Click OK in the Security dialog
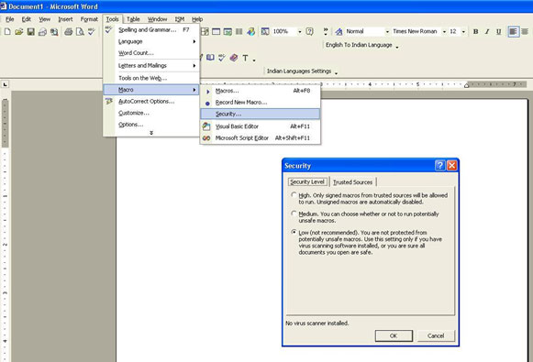 tap(394, 335)
